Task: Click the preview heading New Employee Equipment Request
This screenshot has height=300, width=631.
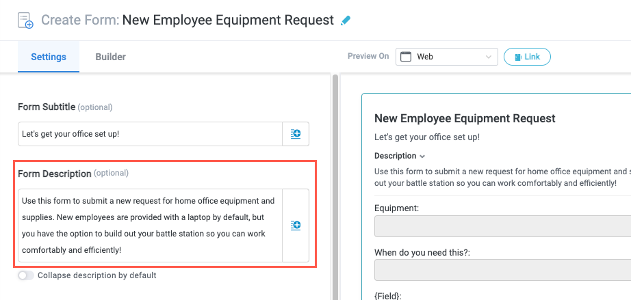Action: coord(465,118)
